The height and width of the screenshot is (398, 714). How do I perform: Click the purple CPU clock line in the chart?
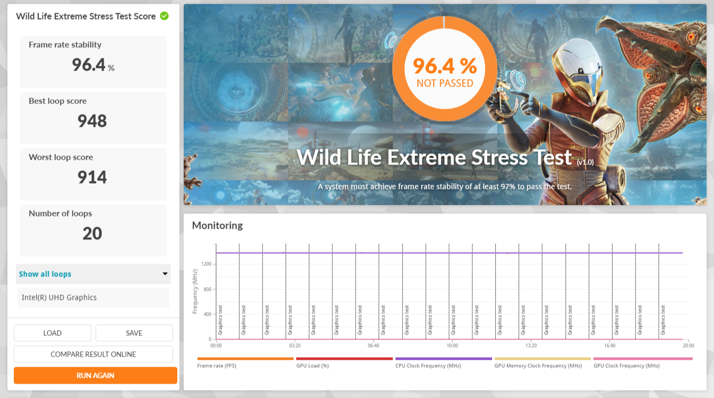[x=449, y=253]
